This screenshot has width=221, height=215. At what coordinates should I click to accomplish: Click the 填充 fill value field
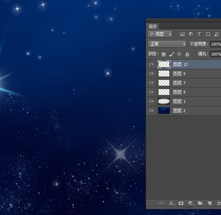[215, 54]
